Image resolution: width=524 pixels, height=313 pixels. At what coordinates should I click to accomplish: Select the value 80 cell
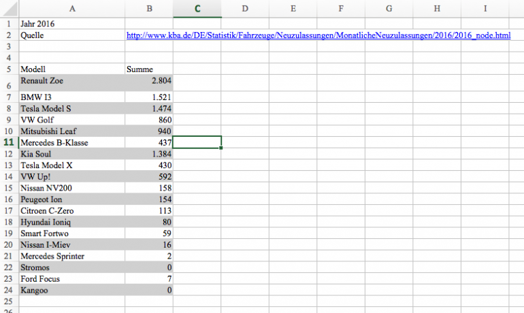149,222
